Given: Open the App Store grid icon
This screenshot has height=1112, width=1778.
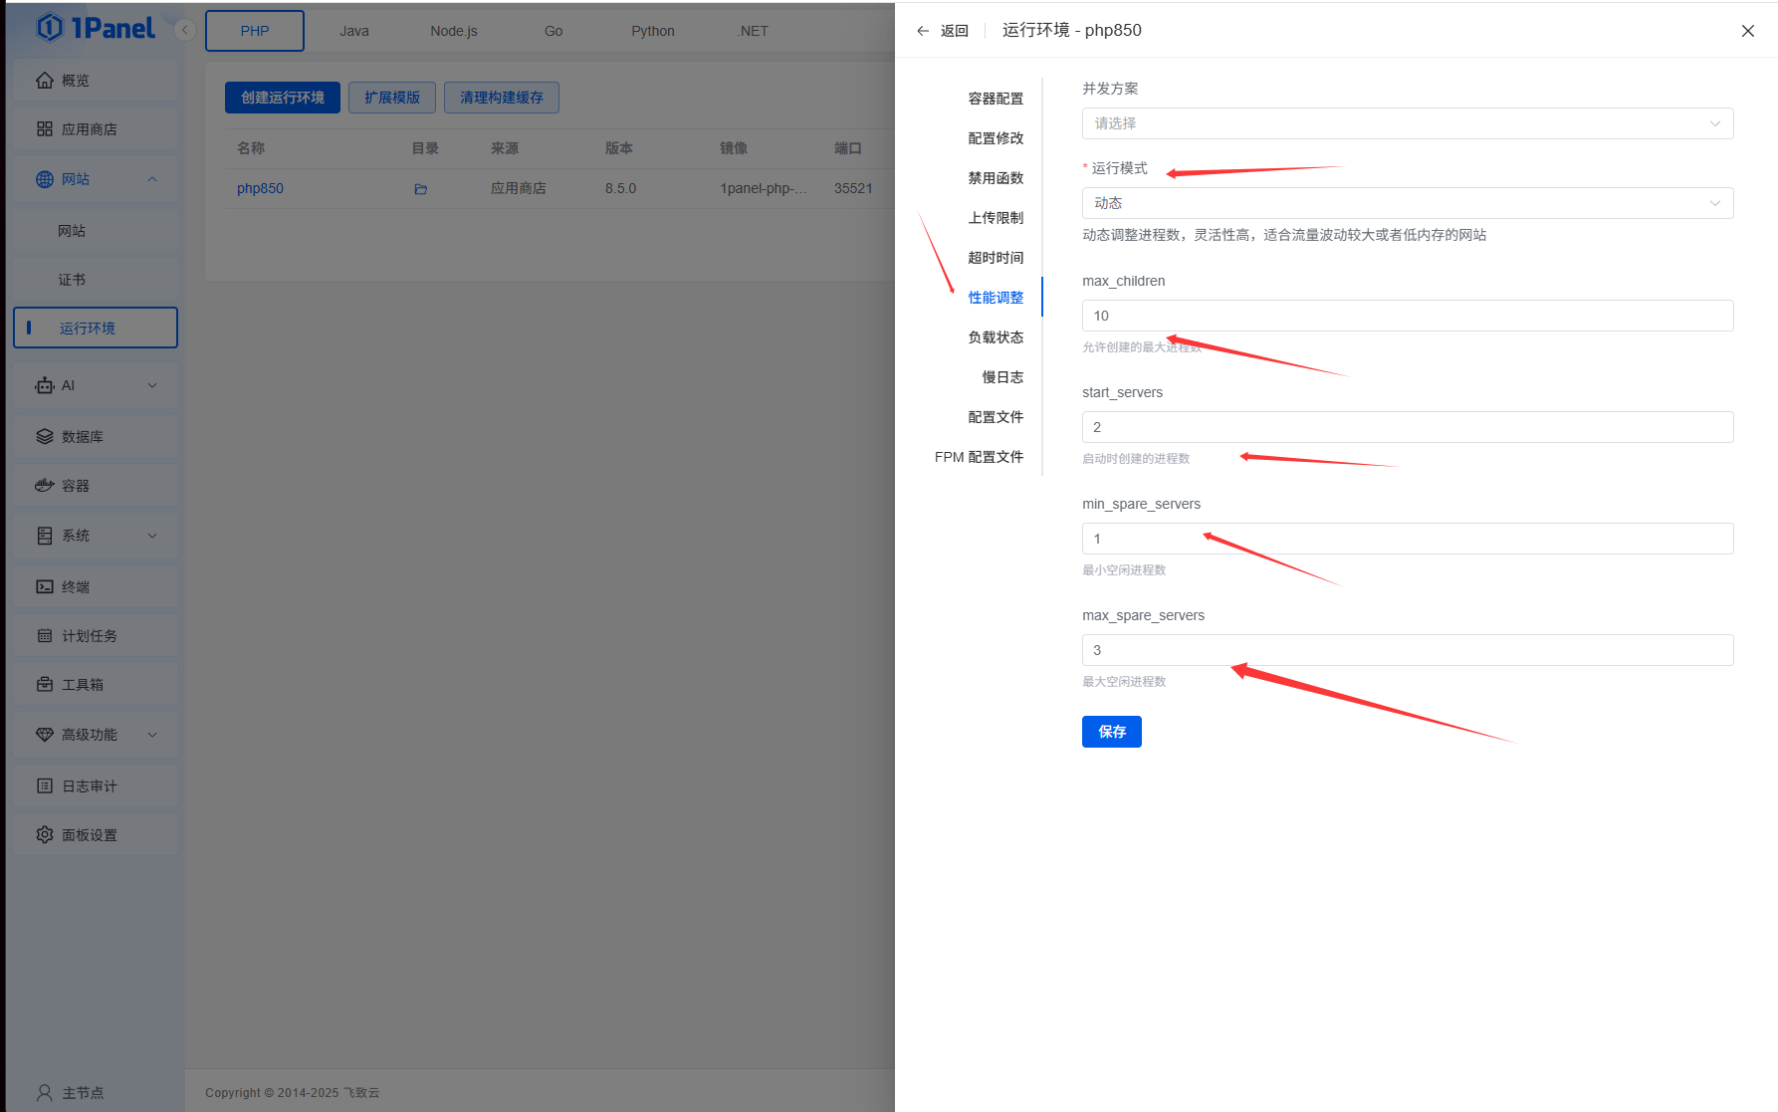Looking at the screenshot, I should (45, 129).
